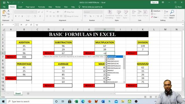The height and width of the screenshot is (104, 185).
Task: Open the View tab
Action: (x=66, y=7)
